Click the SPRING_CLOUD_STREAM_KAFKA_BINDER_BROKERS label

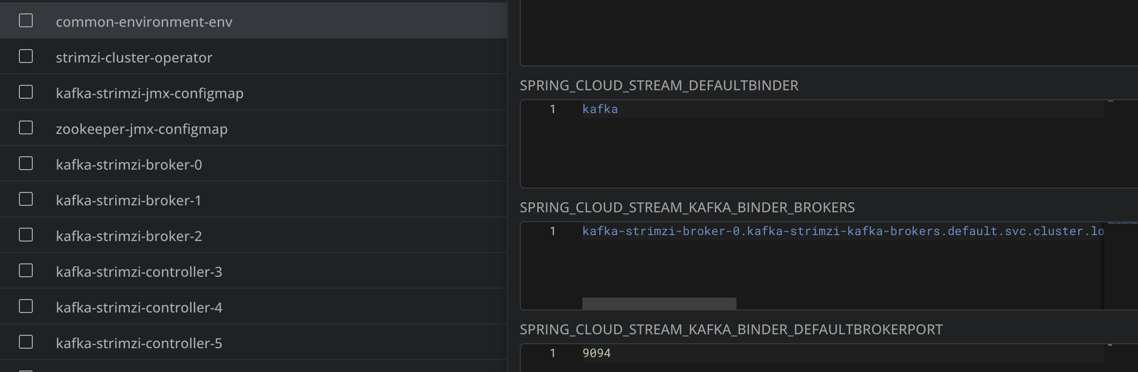(x=687, y=207)
